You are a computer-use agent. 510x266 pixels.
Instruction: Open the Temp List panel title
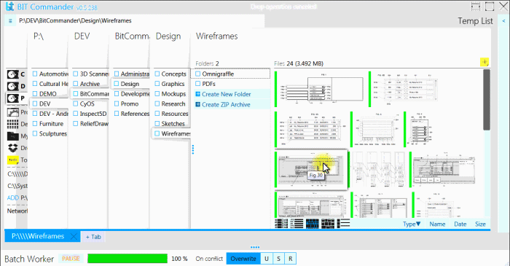pyautogui.click(x=475, y=21)
